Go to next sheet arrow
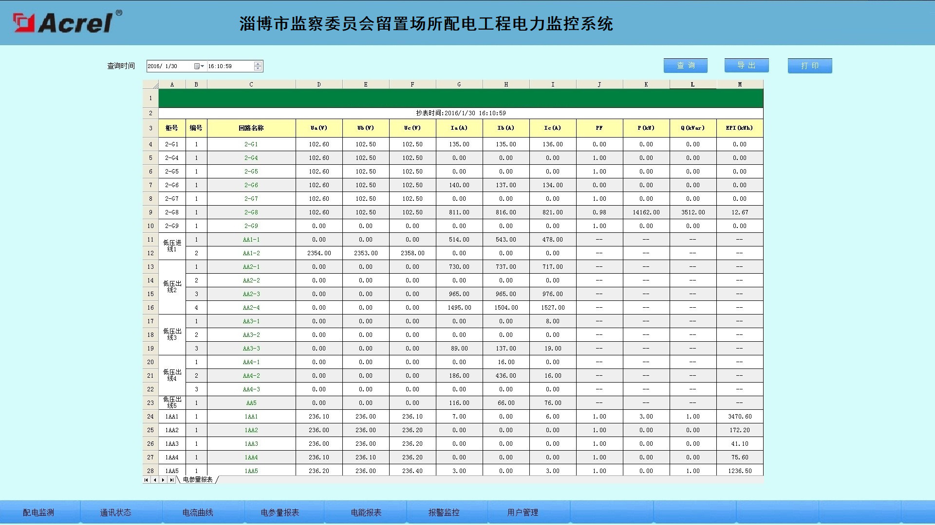Image resolution: width=935 pixels, height=525 pixels. point(163,480)
